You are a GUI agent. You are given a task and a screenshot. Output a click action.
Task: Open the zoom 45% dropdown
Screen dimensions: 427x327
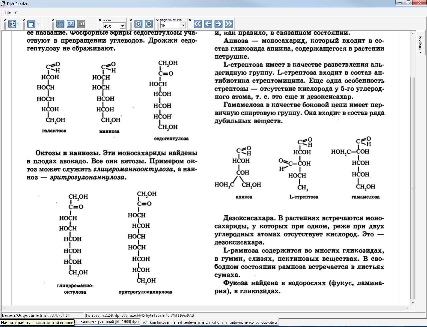pos(122,26)
